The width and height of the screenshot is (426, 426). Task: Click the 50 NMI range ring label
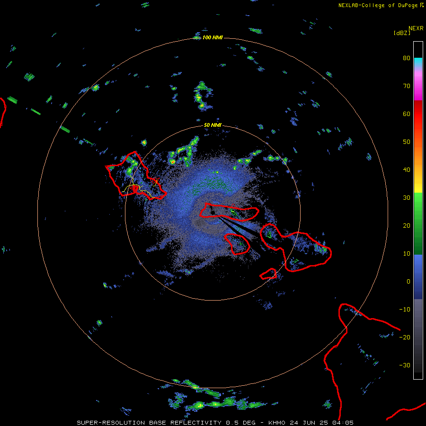[213, 125]
